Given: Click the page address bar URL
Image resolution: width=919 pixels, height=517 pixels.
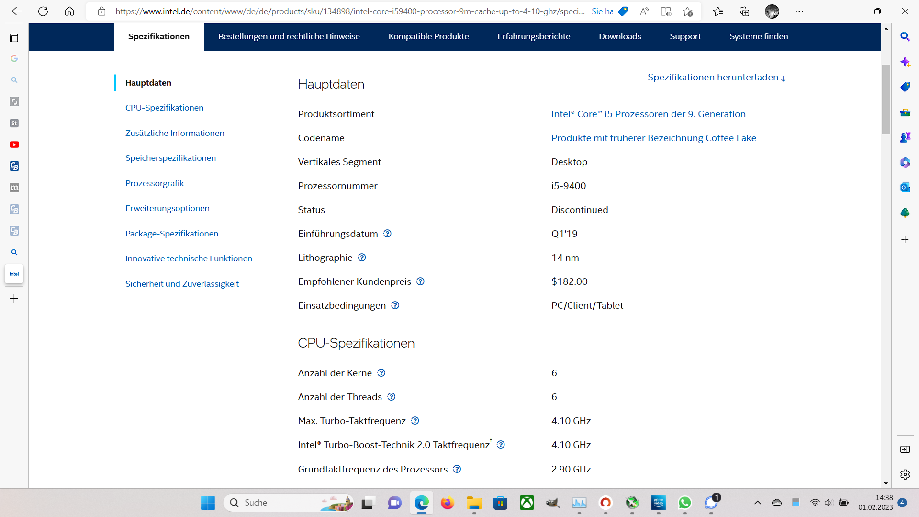Looking at the screenshot, I should (350, 11).
